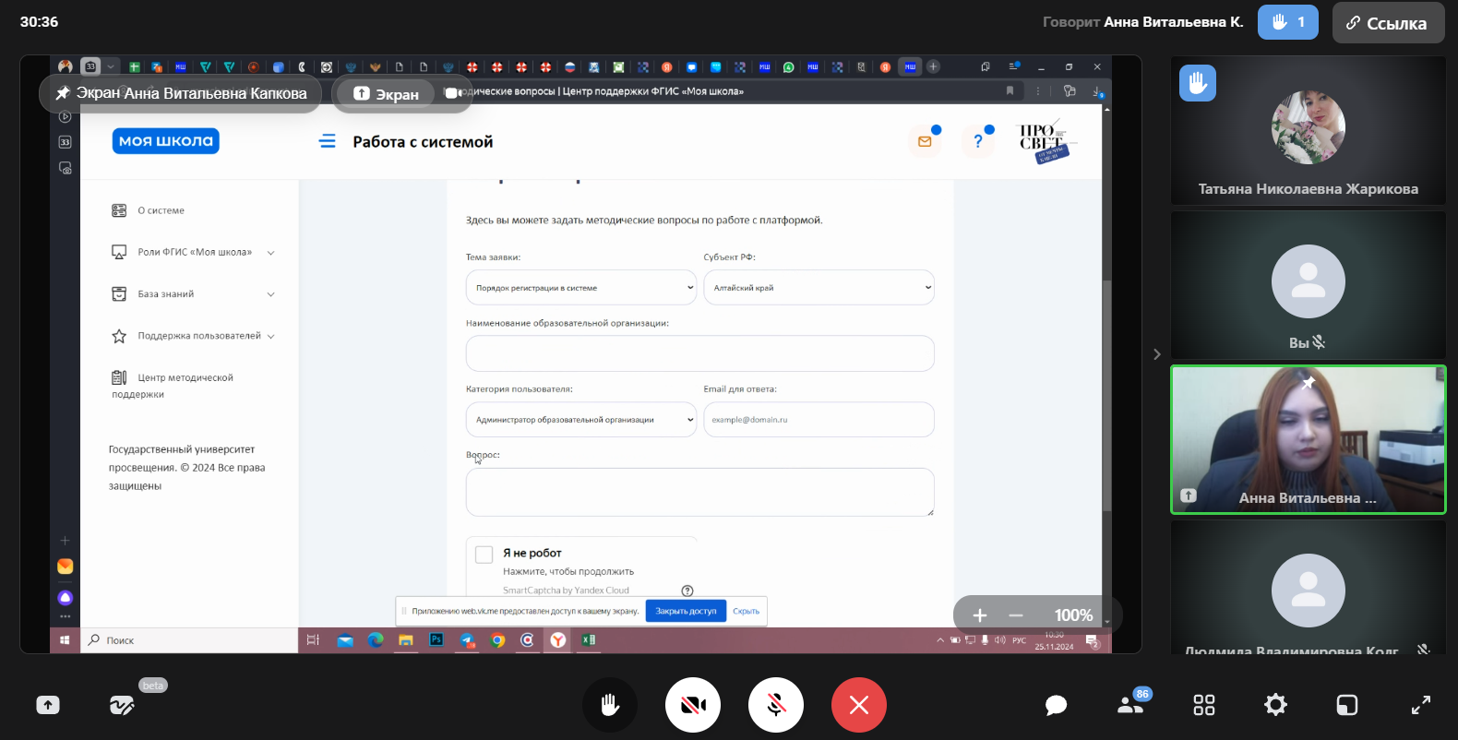Open the 'Субъект РФ' dropdown

[x=819, y=288]
